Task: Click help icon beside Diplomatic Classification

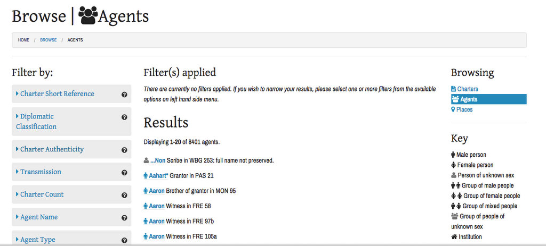Action: point(124,117)
